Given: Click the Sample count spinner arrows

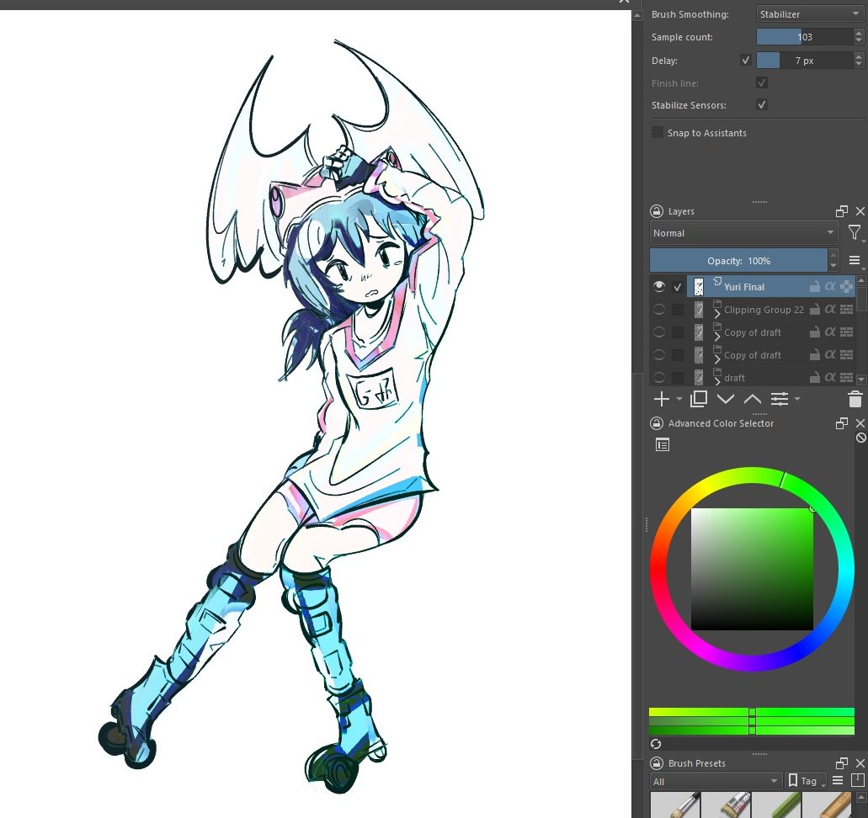Looking at the screenshot, I should tap(859, 37).
